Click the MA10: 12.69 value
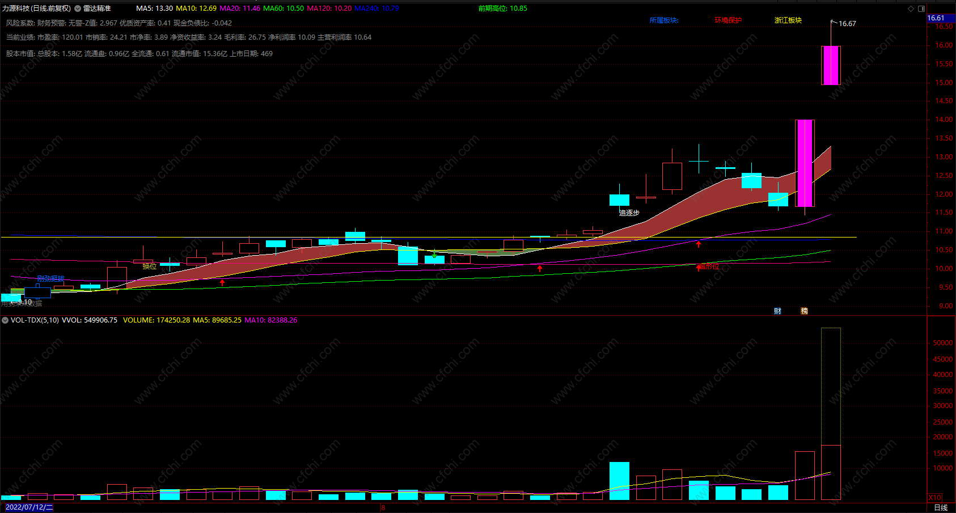Viewport: 956px width, 513px height. coord(196,9)
